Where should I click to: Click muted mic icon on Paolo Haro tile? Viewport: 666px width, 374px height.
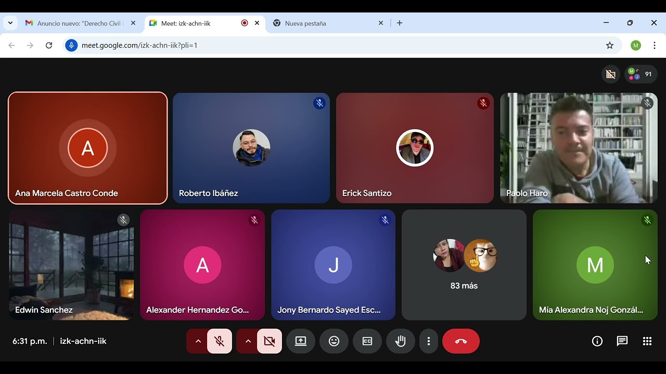647,103
